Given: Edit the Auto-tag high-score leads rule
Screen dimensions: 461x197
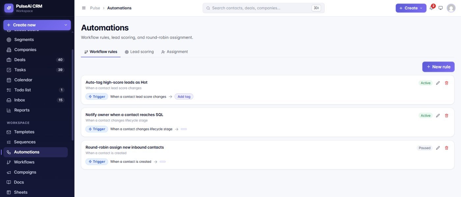Looking at the screenshot, I should tap(438, 83).
